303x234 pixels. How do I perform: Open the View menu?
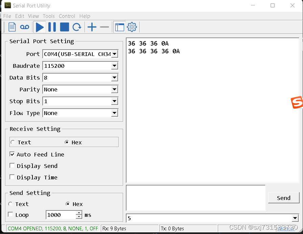pos(33,16)
